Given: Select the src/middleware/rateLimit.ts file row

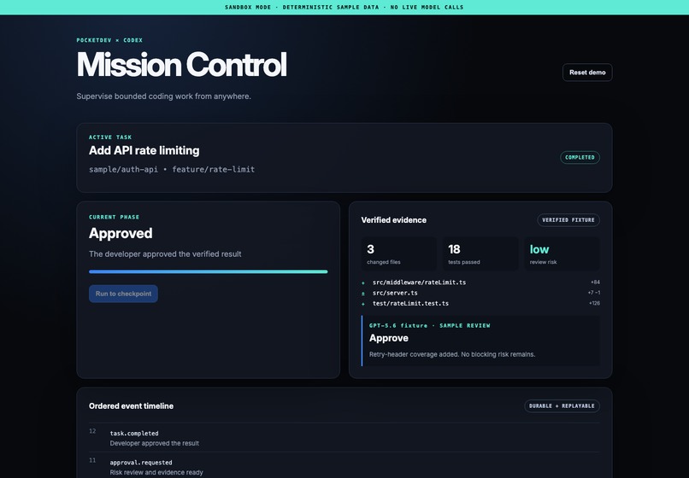Looking at the screenshot, I should [x=480, y=283].
